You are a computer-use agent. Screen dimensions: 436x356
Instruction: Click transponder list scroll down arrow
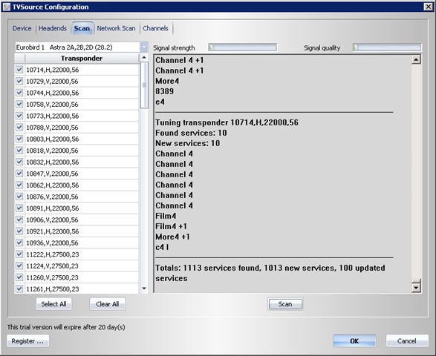144,289
